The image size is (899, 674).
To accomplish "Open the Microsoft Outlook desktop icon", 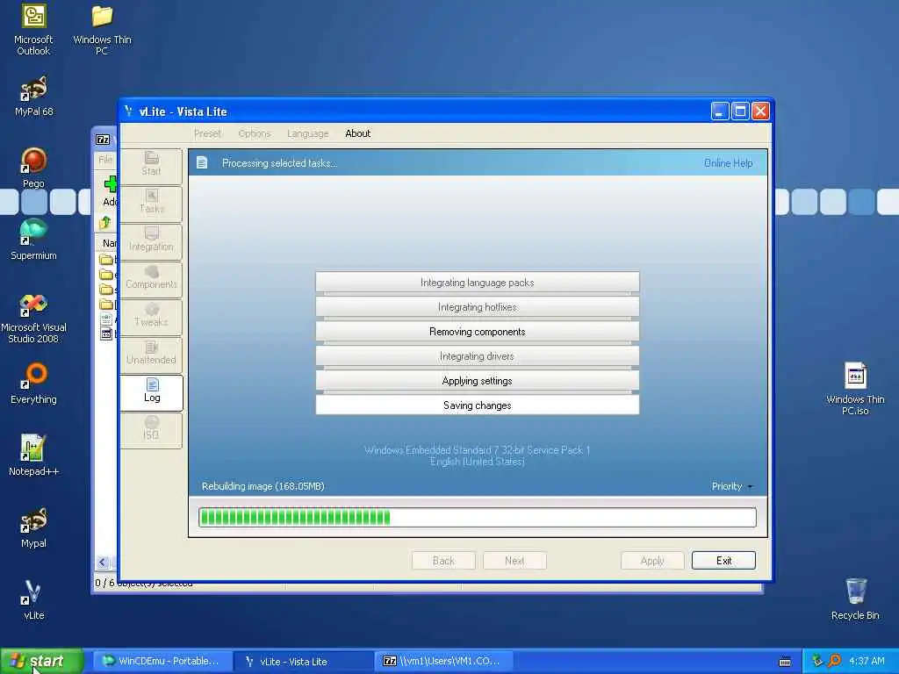I will [33, 29].
